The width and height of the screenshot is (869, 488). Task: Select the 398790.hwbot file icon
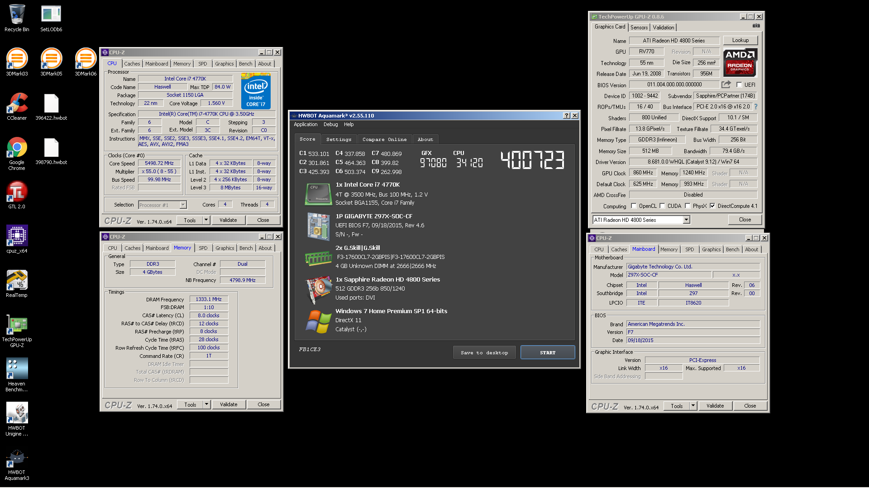pos(51,150)
